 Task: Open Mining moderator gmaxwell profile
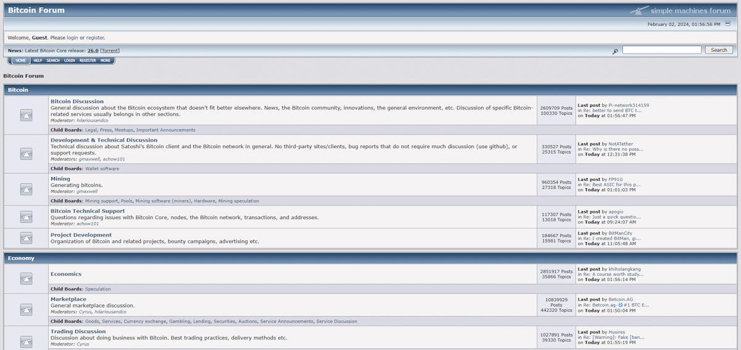pos(88,191)
